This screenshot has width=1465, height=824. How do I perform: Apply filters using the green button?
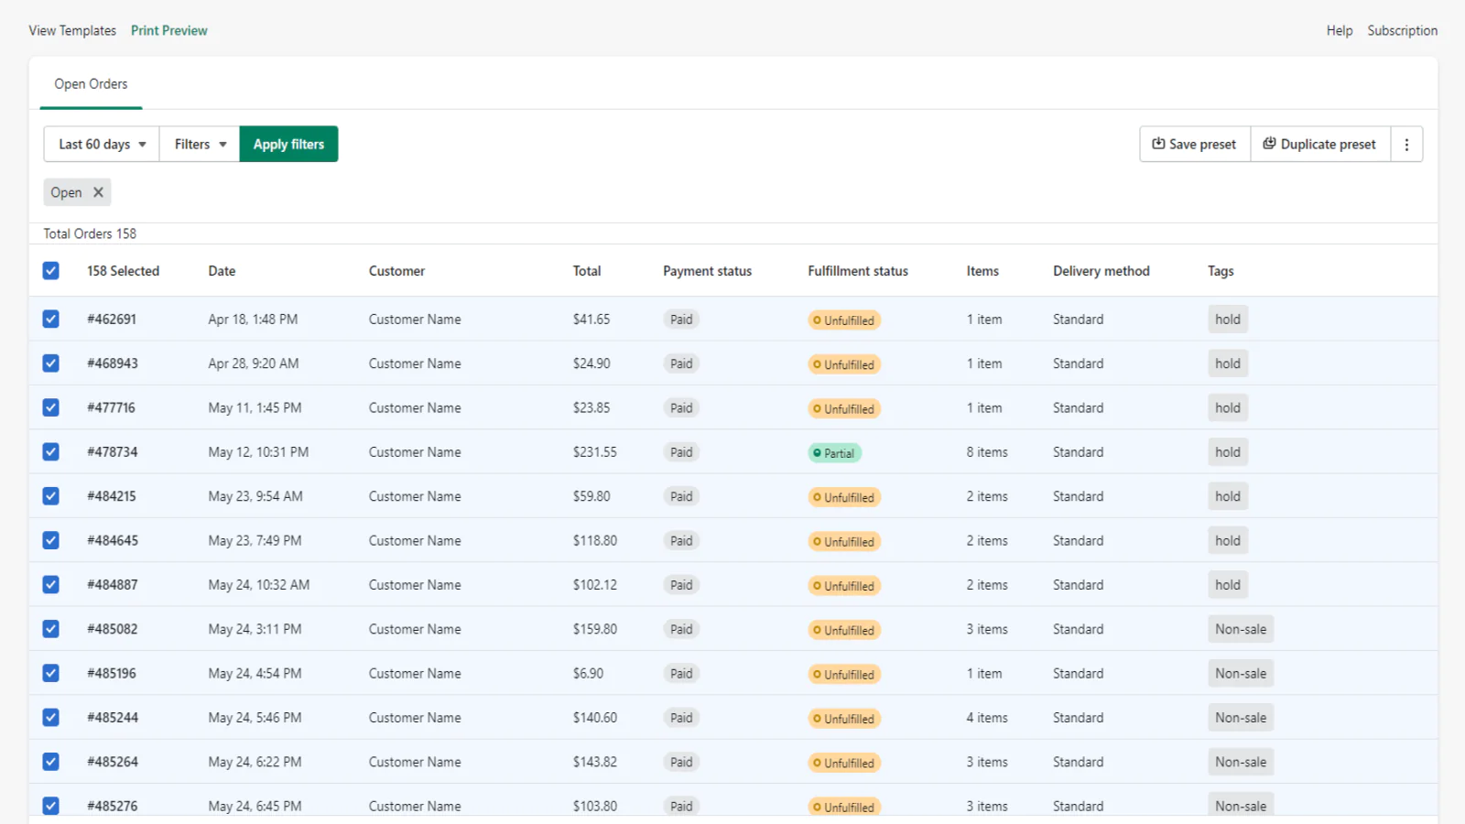coord(288,145)
